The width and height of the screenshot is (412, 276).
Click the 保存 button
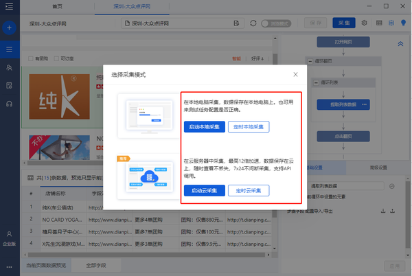click(x=316, y=23)
